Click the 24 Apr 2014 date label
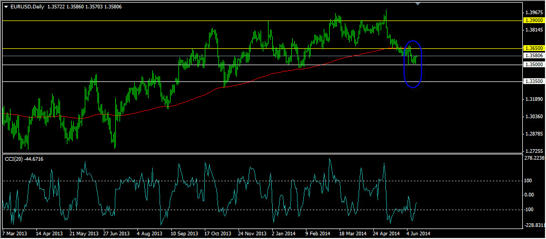 [x=387, y=234]
